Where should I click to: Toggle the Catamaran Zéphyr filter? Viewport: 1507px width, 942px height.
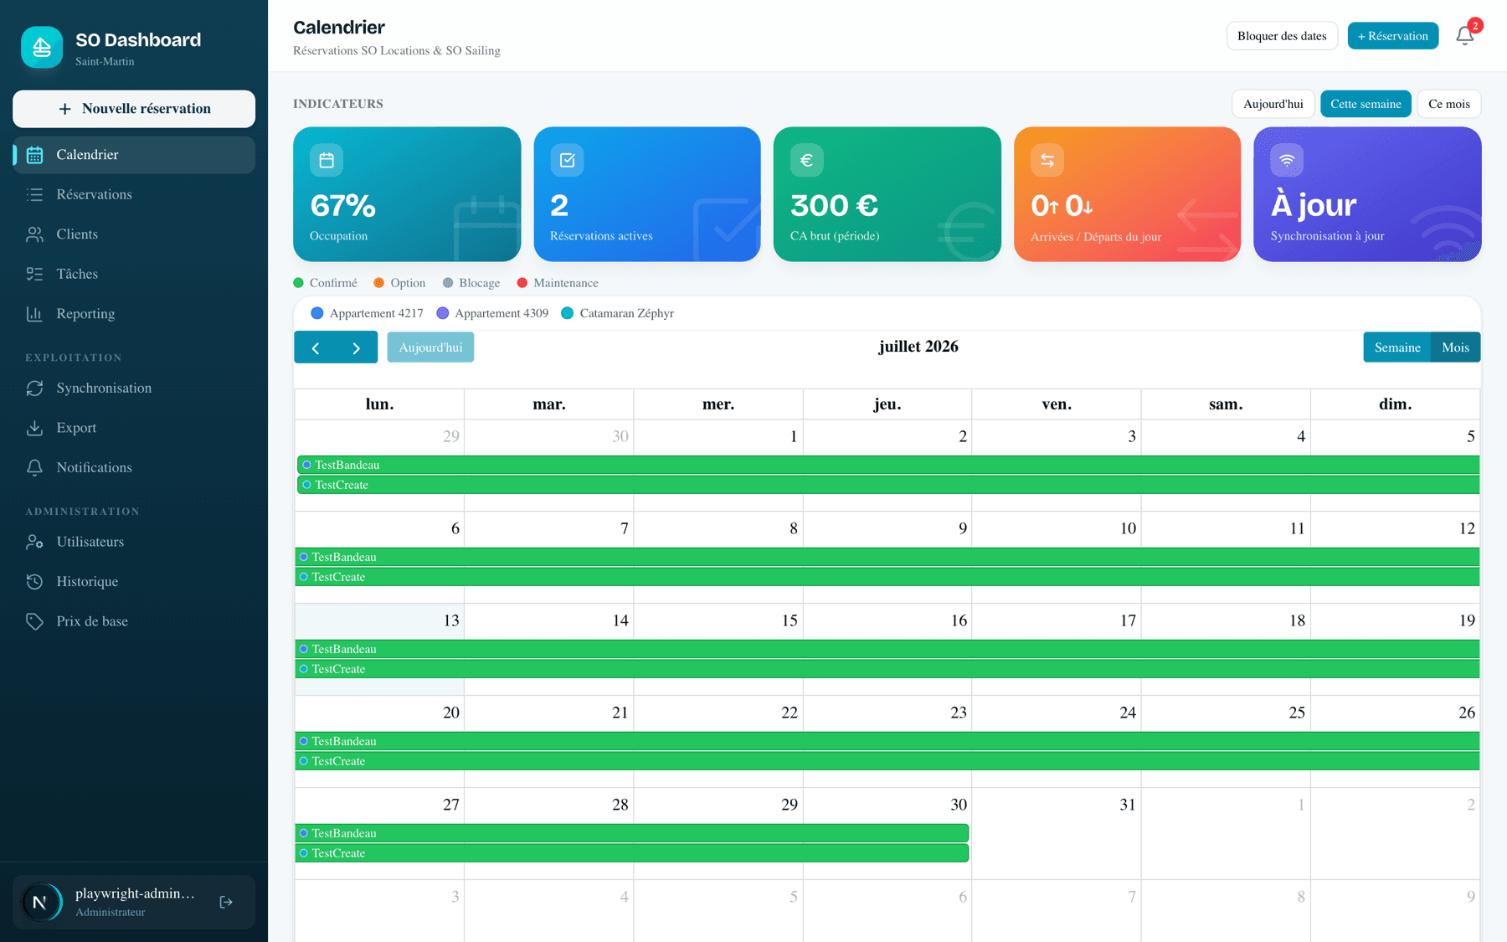(617, 313)
